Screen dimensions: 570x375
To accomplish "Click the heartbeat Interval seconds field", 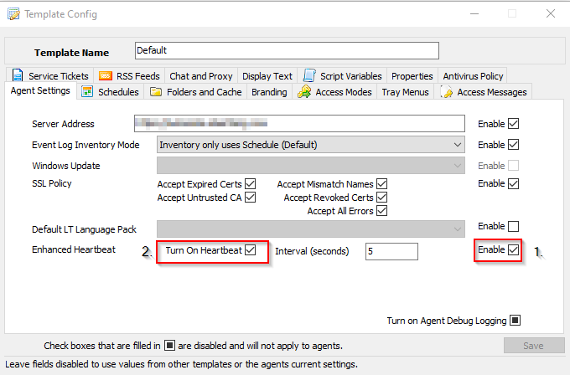I will (391, 251).
